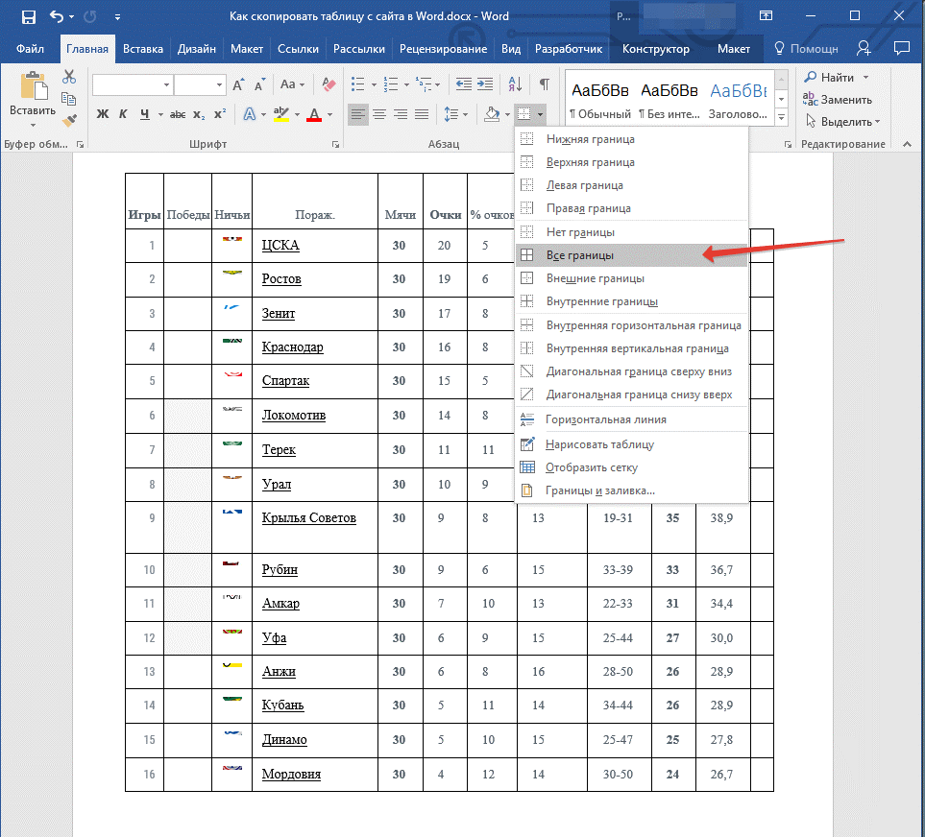
Task: Click the Clear Formatting eraser icon
Action: pyautogui.click(x=330, y=85)
